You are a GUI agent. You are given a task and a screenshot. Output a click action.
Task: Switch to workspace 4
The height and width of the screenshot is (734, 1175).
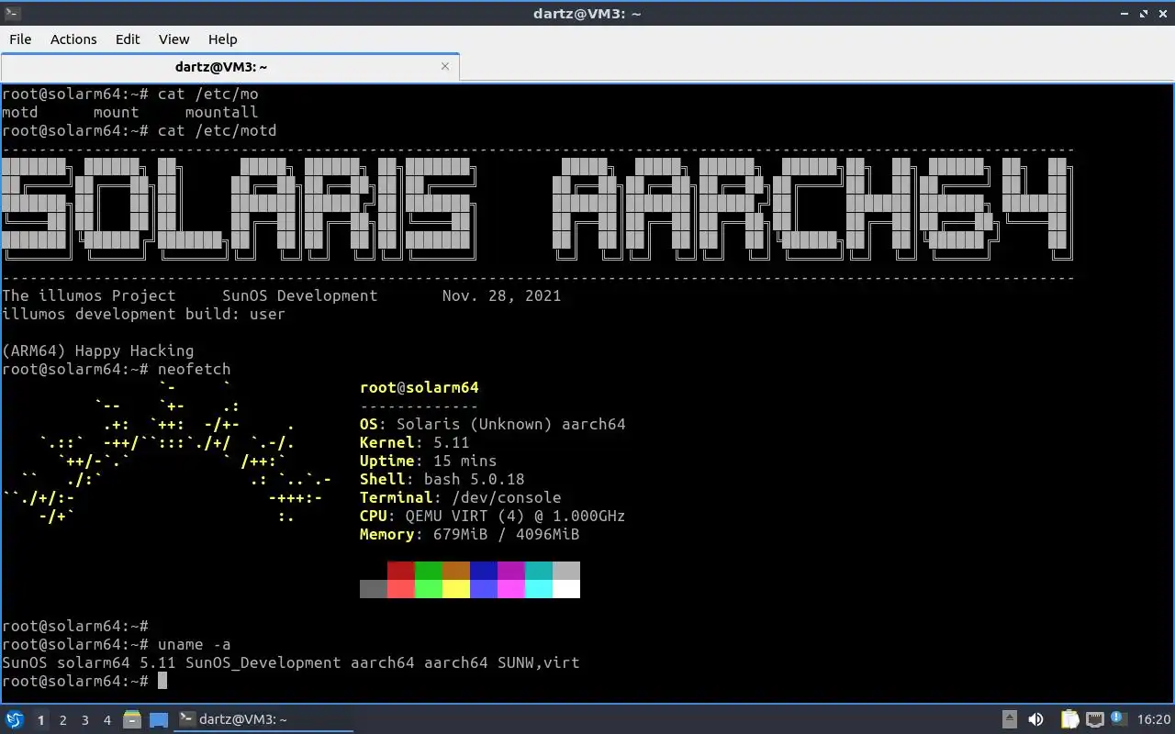(x=106, y=720)
